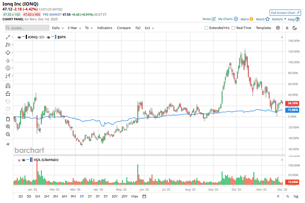Screen dimensions: 305x203
Task: Choose the shapes drawing tool
Action: pyautogui.click(x=8, y=53)
